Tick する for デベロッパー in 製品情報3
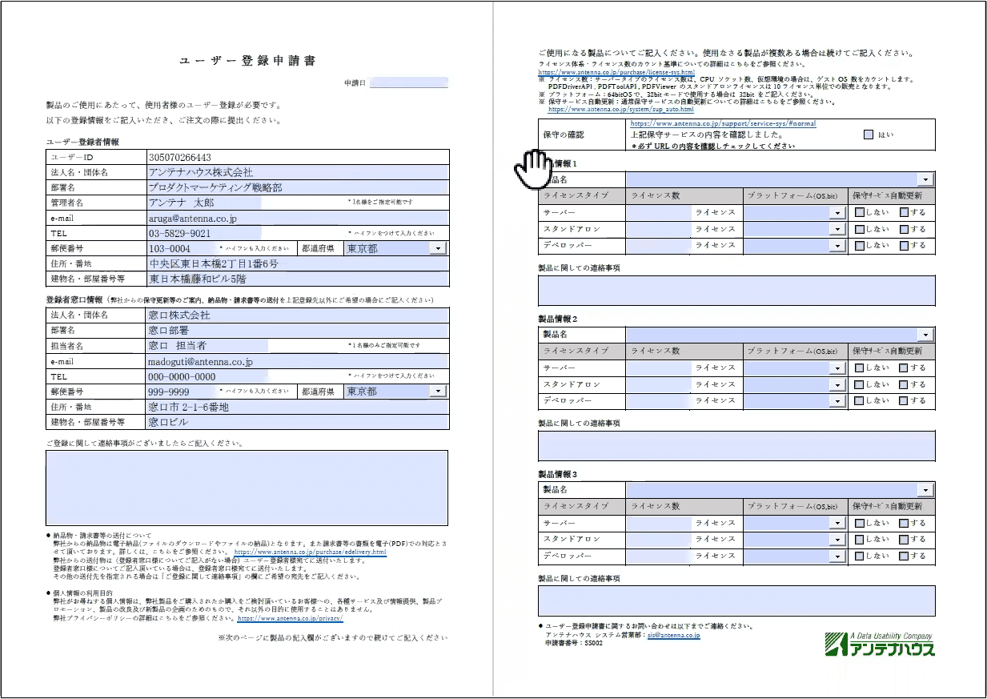The width and height of the screenshot is (987, 699). 904,556
